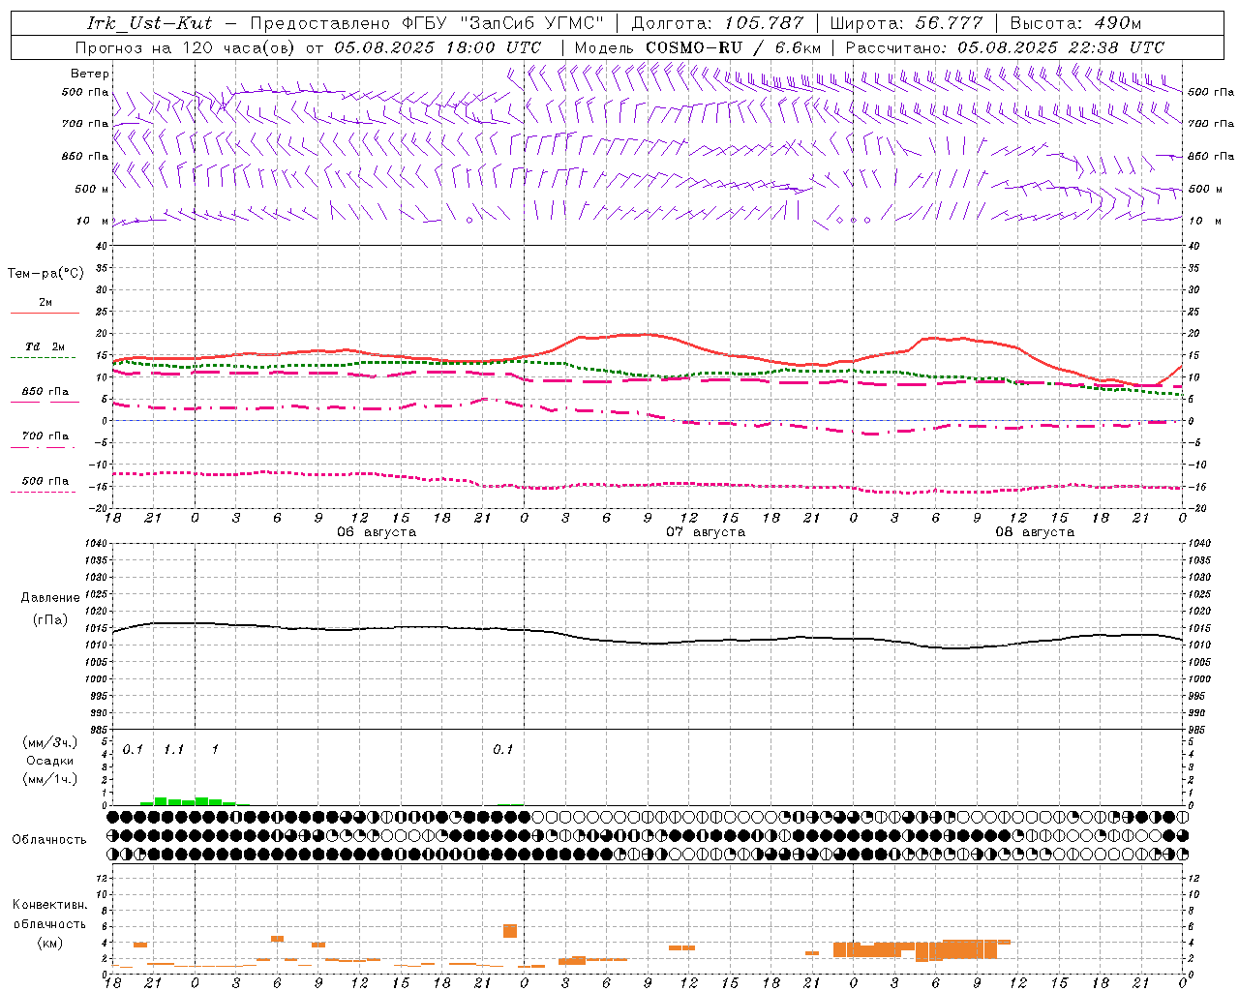Click the '(мм/3ч.)' precipitation unit label

point(49,743)
